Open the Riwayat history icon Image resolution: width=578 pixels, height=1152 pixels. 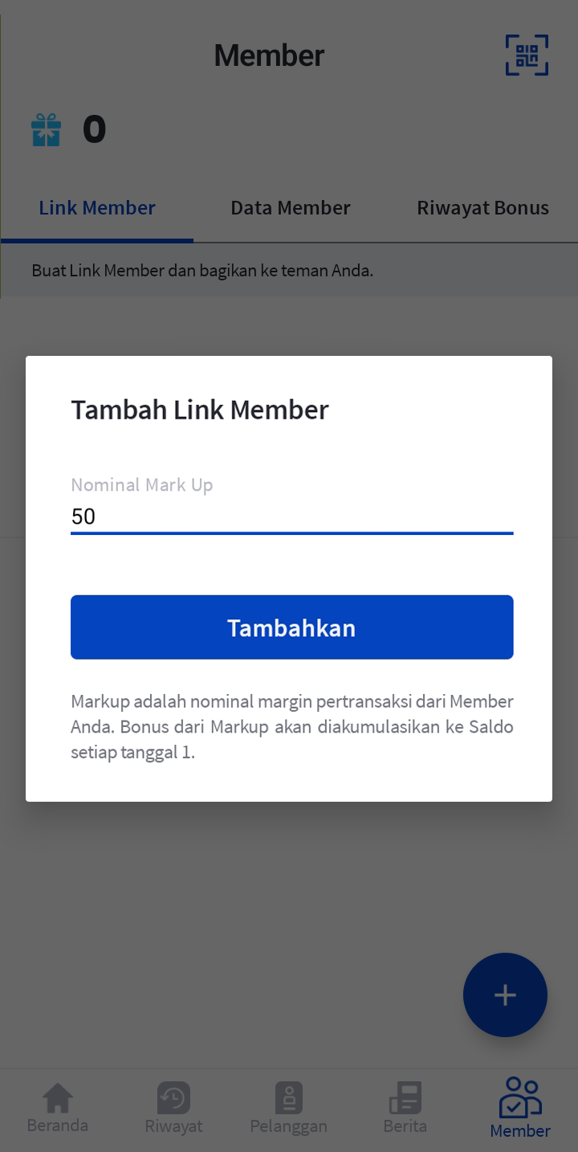[x=173, y=1098]
